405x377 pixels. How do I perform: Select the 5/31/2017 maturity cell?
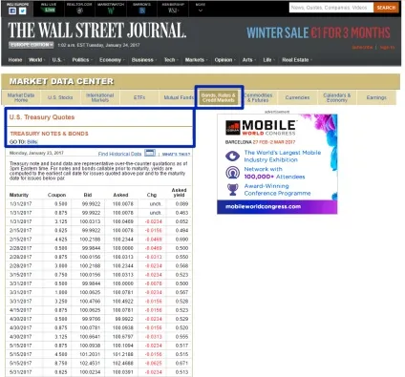pyautogui.click(x=21, y=372)
